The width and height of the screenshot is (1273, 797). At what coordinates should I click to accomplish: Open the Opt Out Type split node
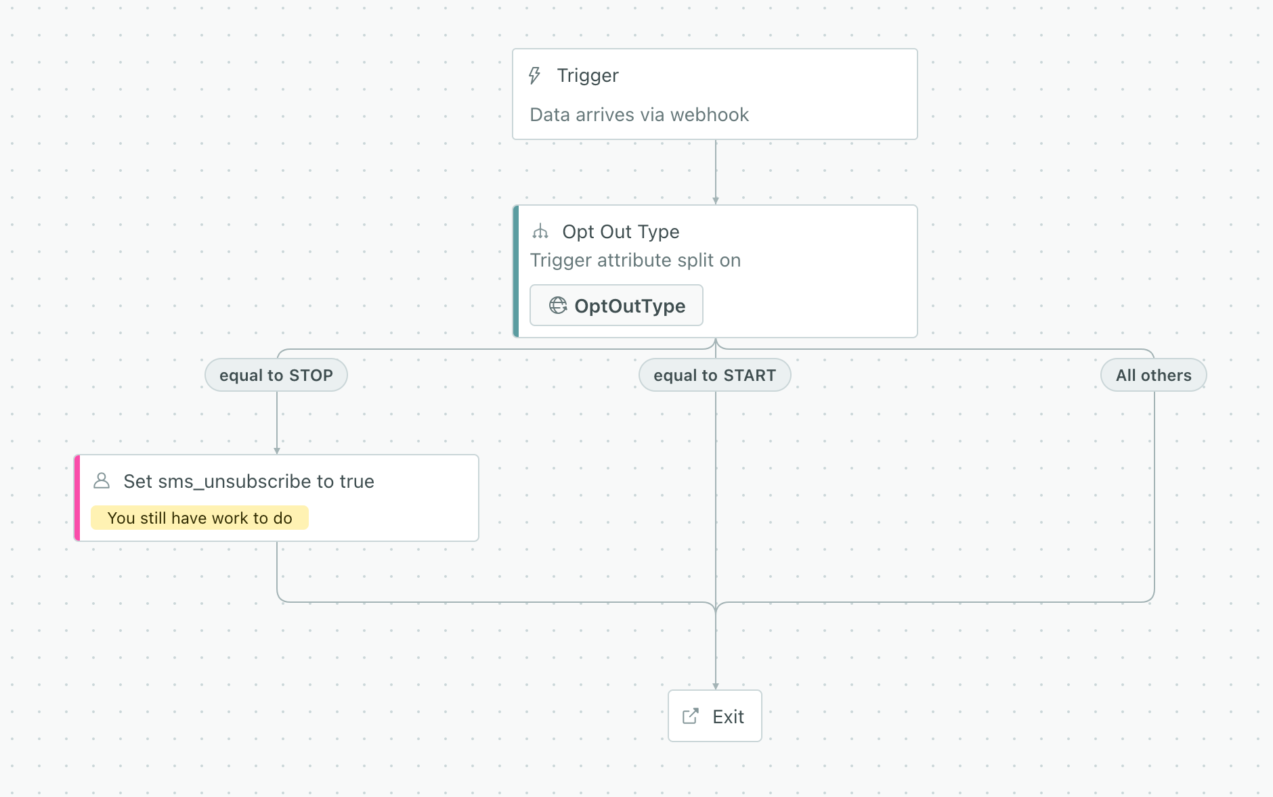click(715, 271)
